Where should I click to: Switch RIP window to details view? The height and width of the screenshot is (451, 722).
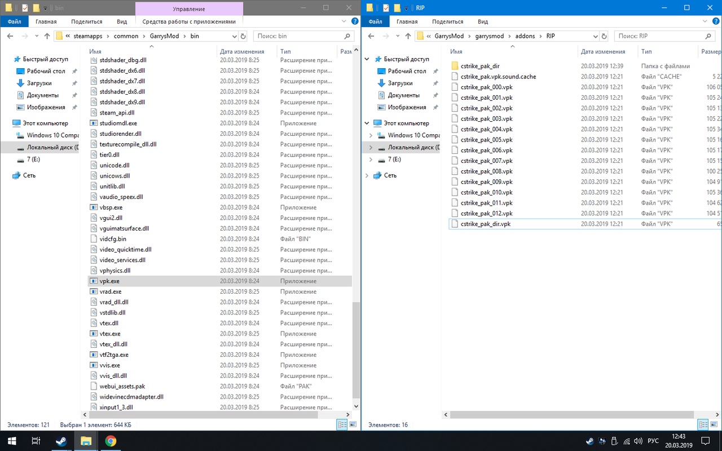click(x=703, y=425)
